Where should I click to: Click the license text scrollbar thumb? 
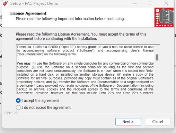pyautogui.click(x=157, y=57)
